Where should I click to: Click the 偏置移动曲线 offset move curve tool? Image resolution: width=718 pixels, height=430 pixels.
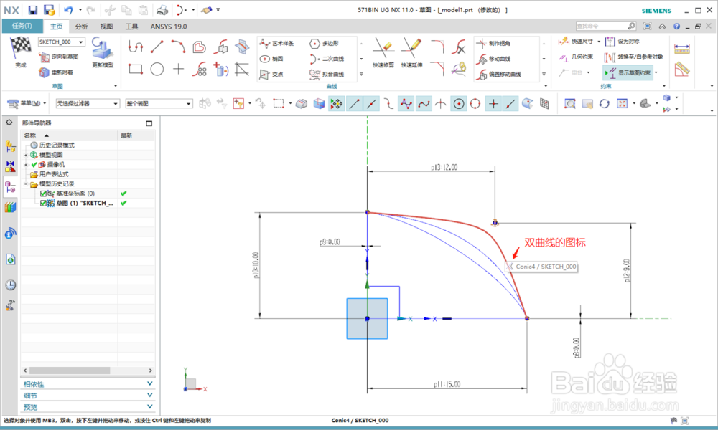(x=498, y=74)
